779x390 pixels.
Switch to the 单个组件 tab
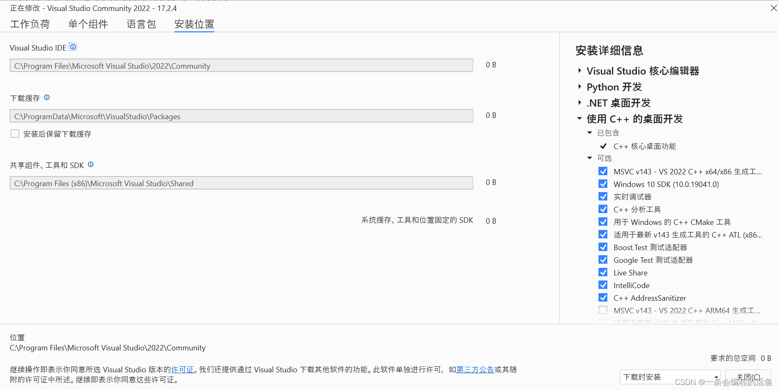[x=88, y=24]
